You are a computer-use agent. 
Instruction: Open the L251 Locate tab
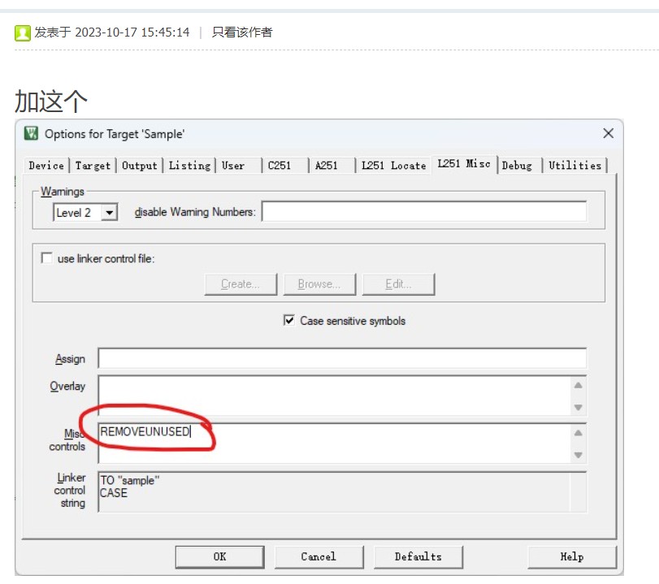393,166
